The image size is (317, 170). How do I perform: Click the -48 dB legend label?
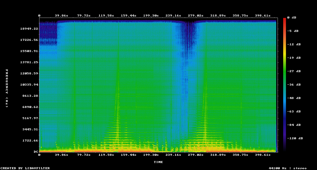click(294, 98)
